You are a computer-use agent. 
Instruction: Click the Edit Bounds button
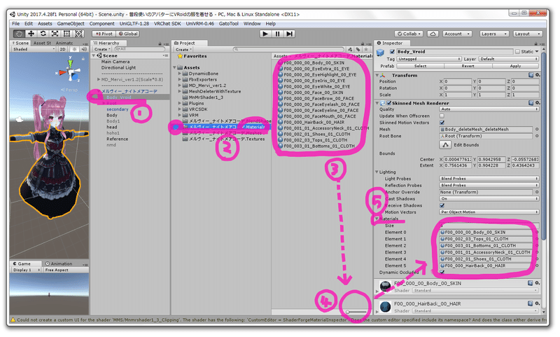pos(445,145)
